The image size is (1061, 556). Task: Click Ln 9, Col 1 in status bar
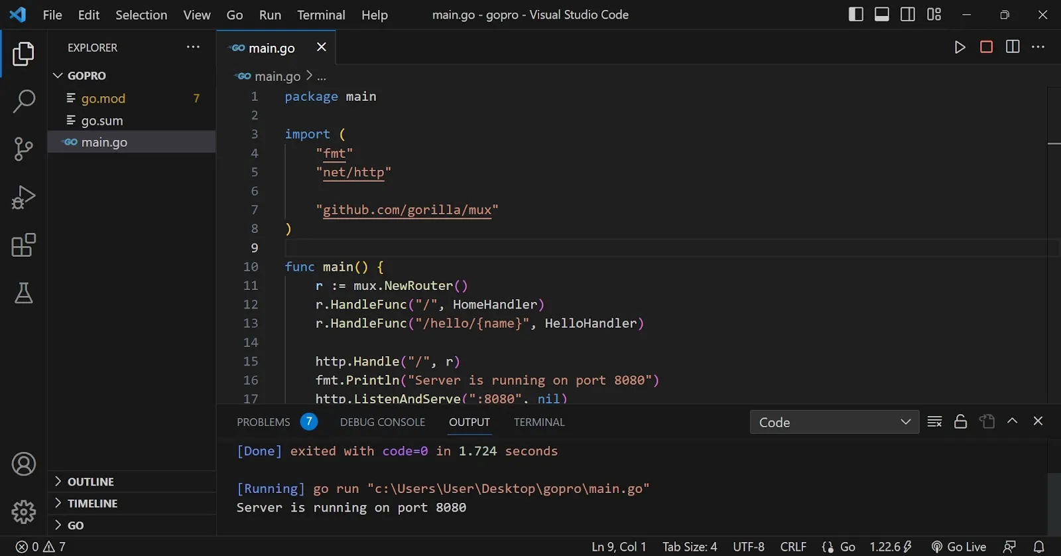pyautogui.click(x=619, y=547)
